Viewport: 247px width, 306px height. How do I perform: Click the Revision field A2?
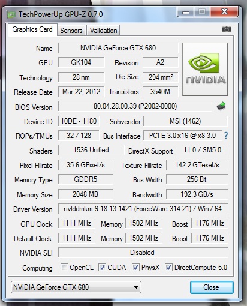(160, 62)
